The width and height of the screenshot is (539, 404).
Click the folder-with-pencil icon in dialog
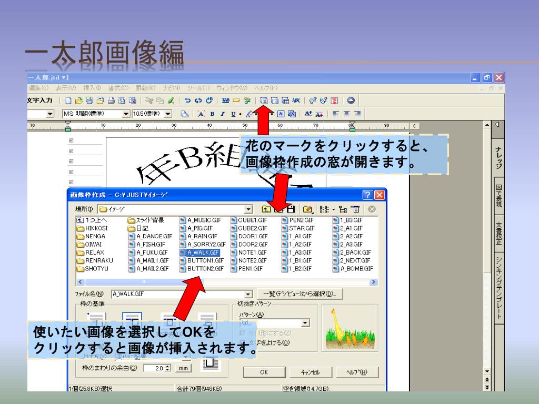pyautogui.click(x=307, y=209)
